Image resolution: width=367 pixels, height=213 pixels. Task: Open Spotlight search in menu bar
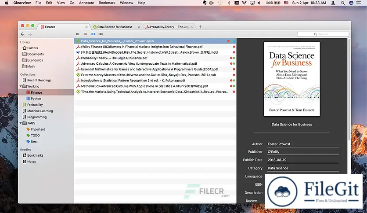[343, 3]
